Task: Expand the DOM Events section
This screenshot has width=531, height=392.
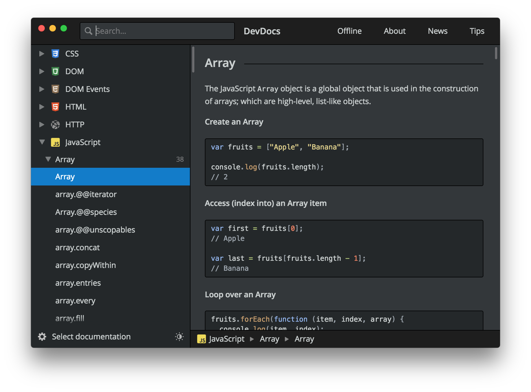Action: (42, 89)
